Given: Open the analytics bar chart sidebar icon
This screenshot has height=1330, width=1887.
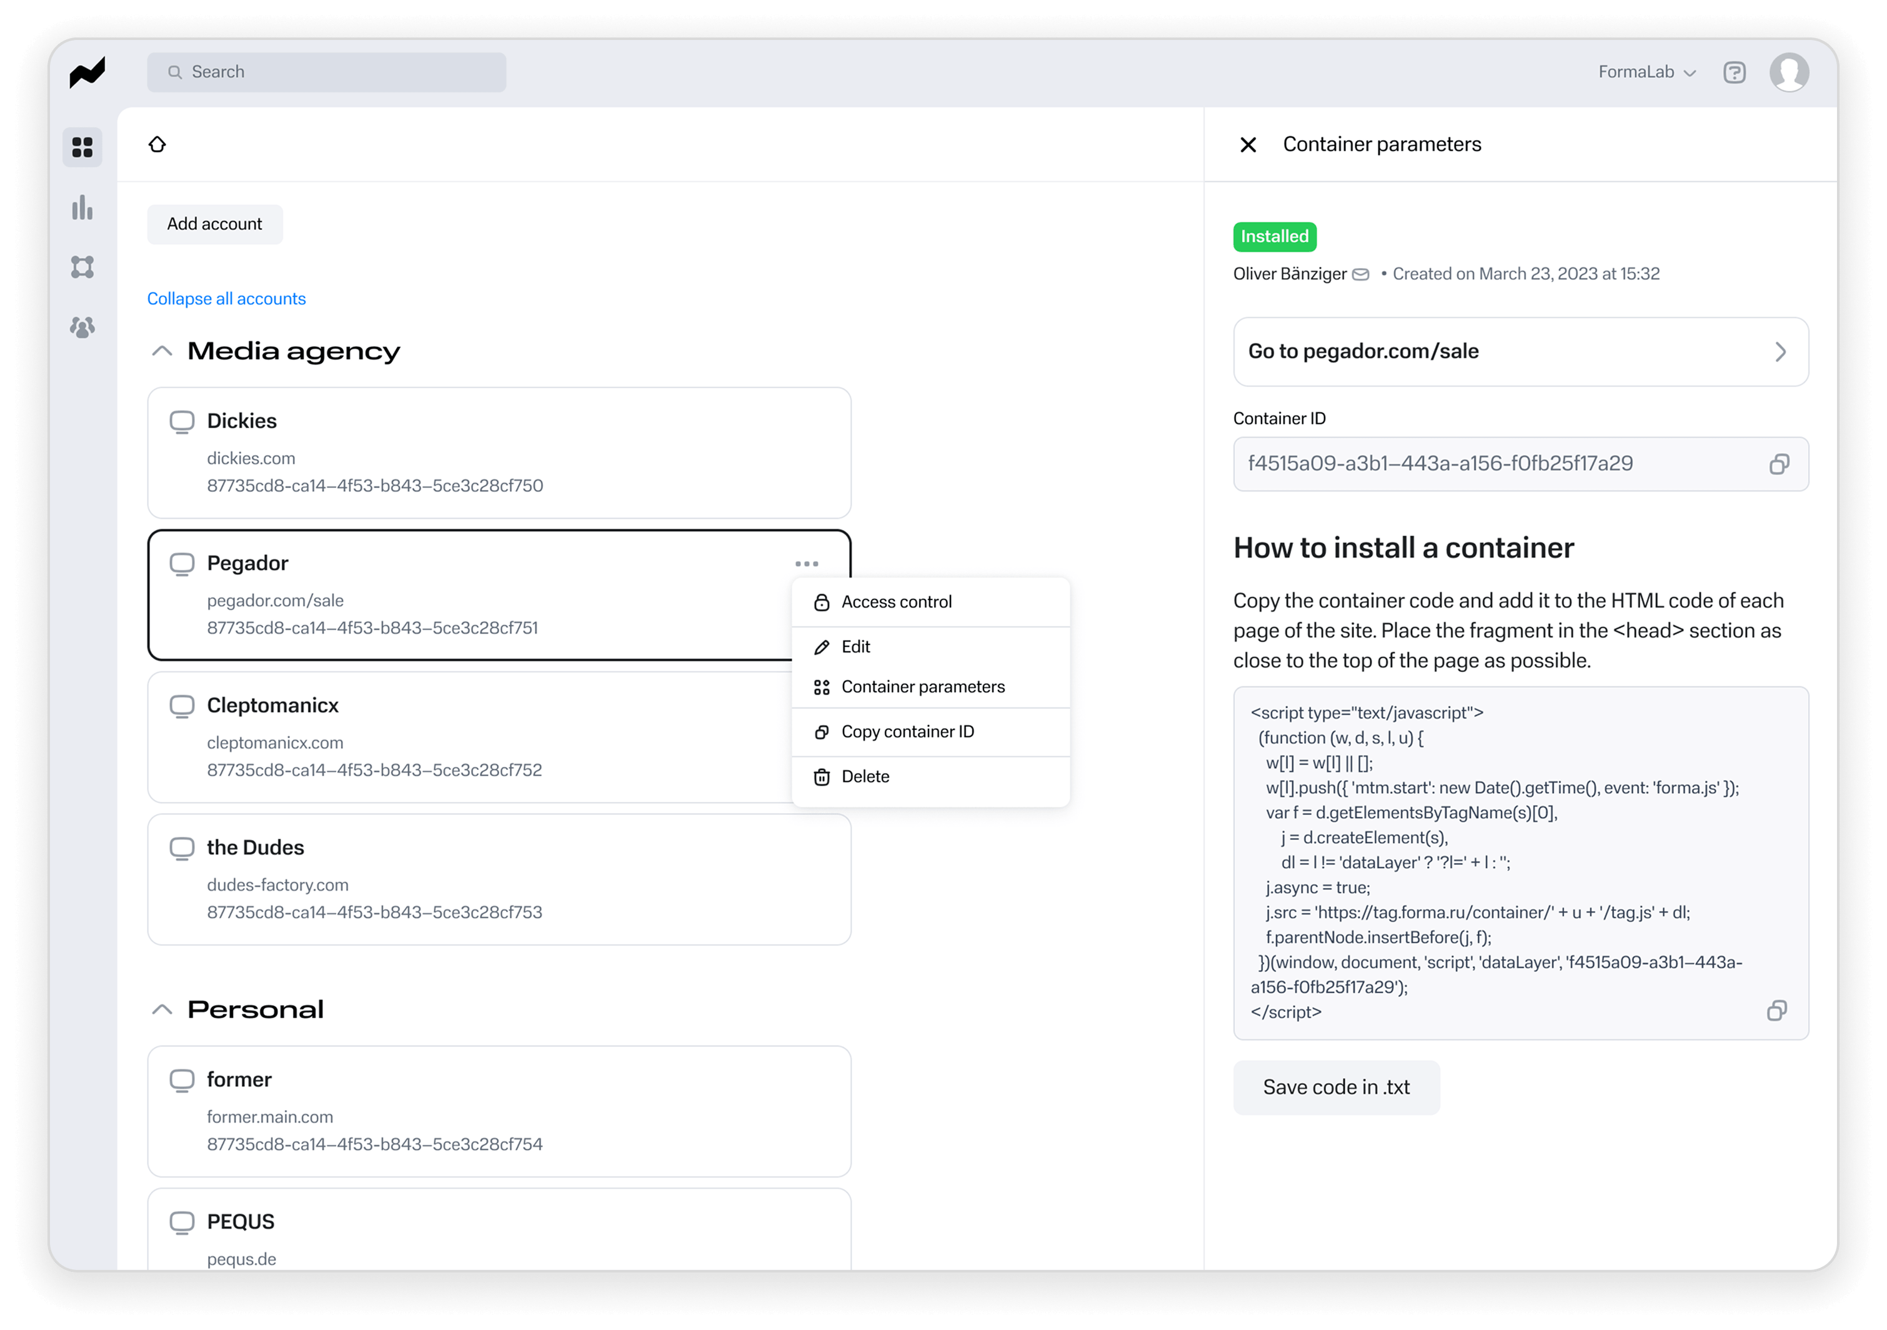Looking at the screenshot, I should [82, 207].
